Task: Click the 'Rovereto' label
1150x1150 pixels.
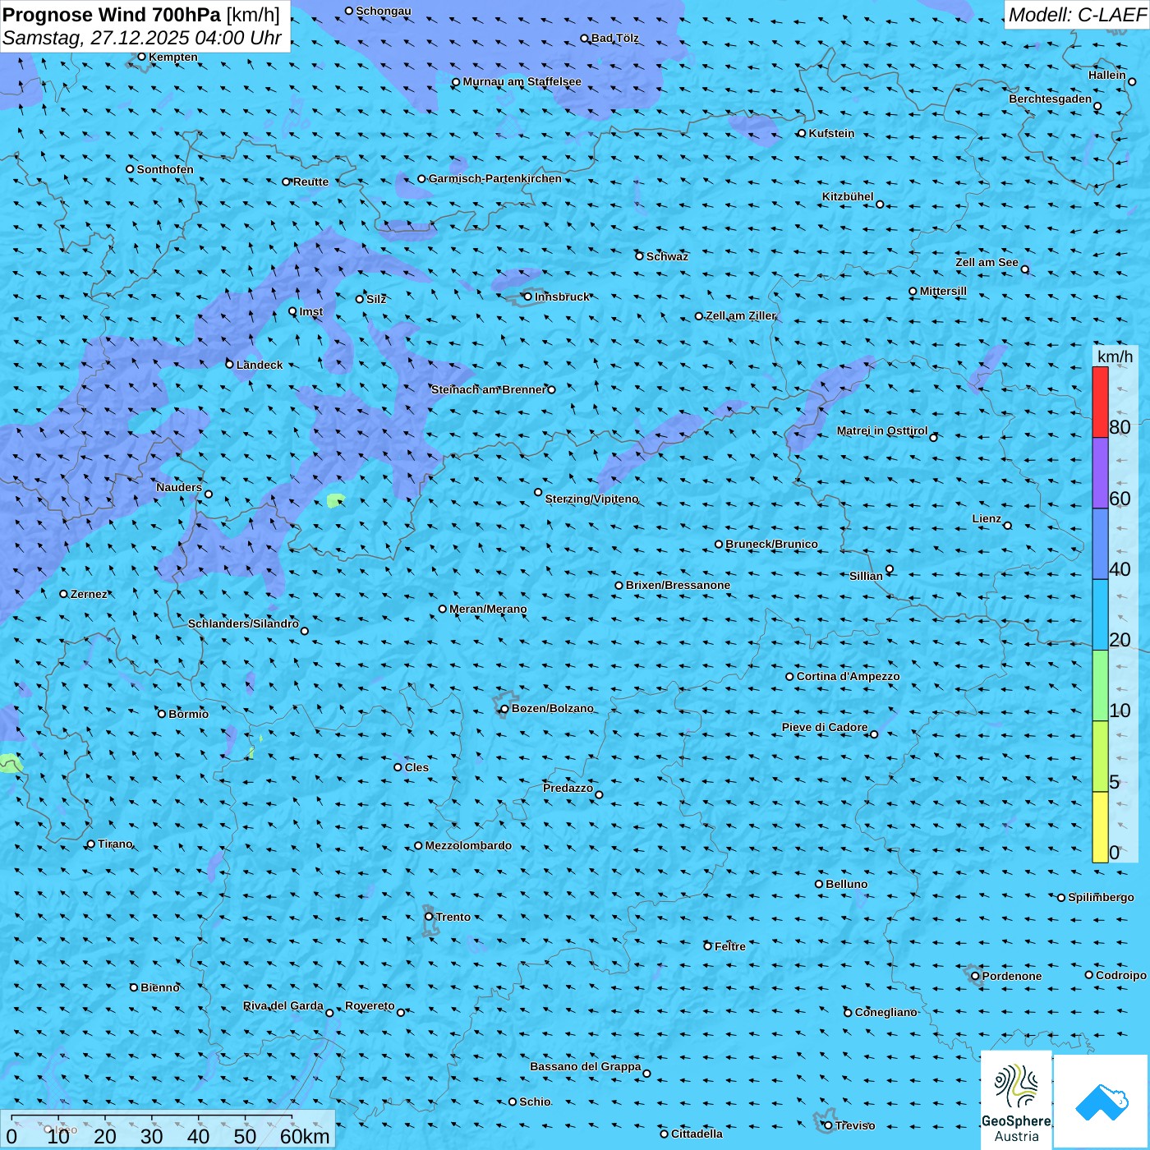Action: (370, 1005)
